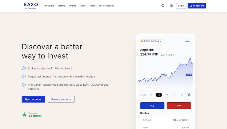Click the For institutions menu item
The width and height of the screenshot is (227, 129).
click(x=106, y=6)
